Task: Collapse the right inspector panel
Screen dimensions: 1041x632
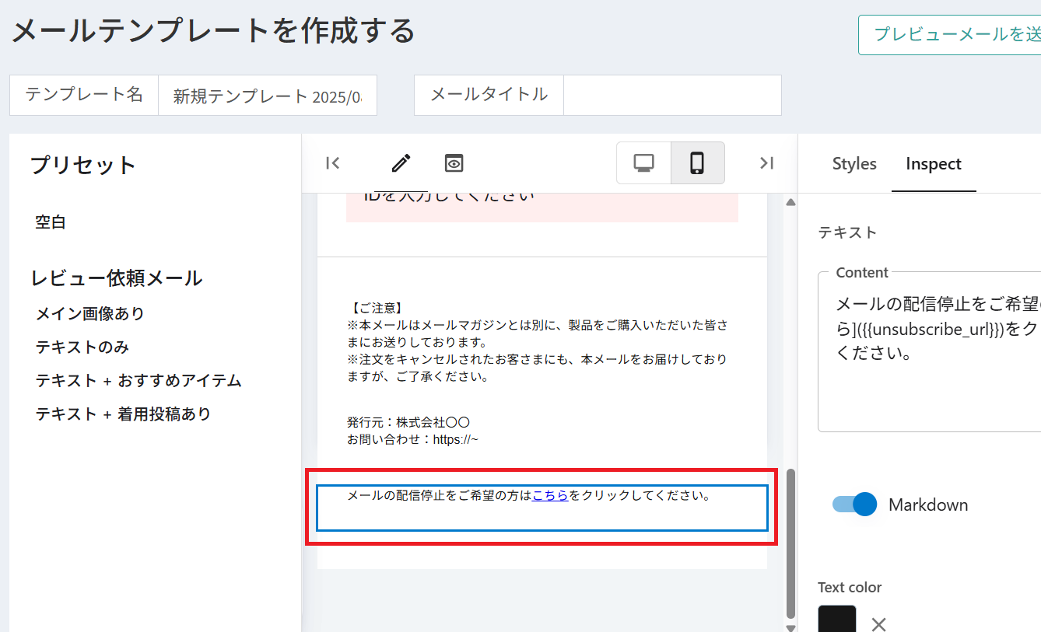Action: tap(766, 162)
